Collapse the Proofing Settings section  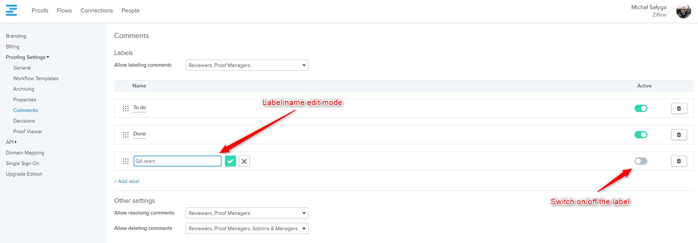click(x=28, y=57)
